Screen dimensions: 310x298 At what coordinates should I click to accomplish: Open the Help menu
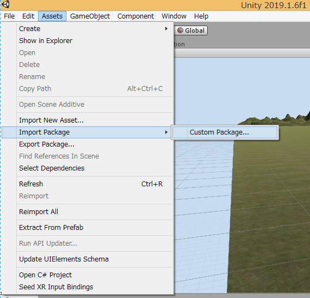click(201, 16)
